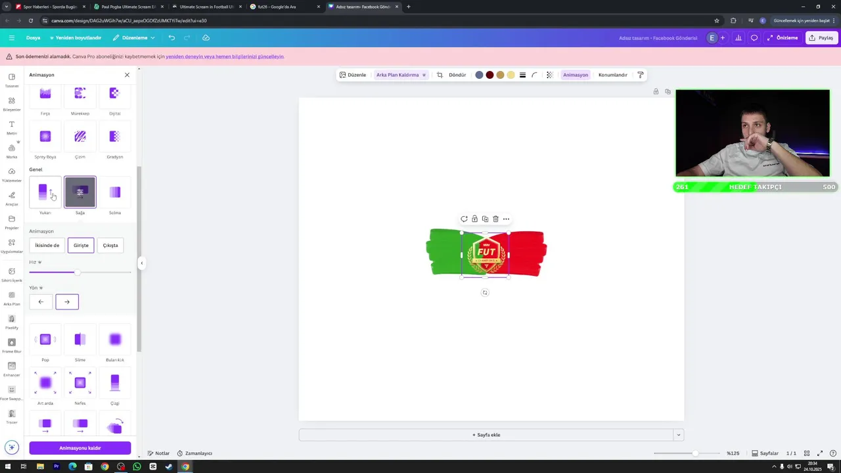This screenshot has height=473, width=841.
Task: Close the Animasyon panel
Action: tap(127, 75)
